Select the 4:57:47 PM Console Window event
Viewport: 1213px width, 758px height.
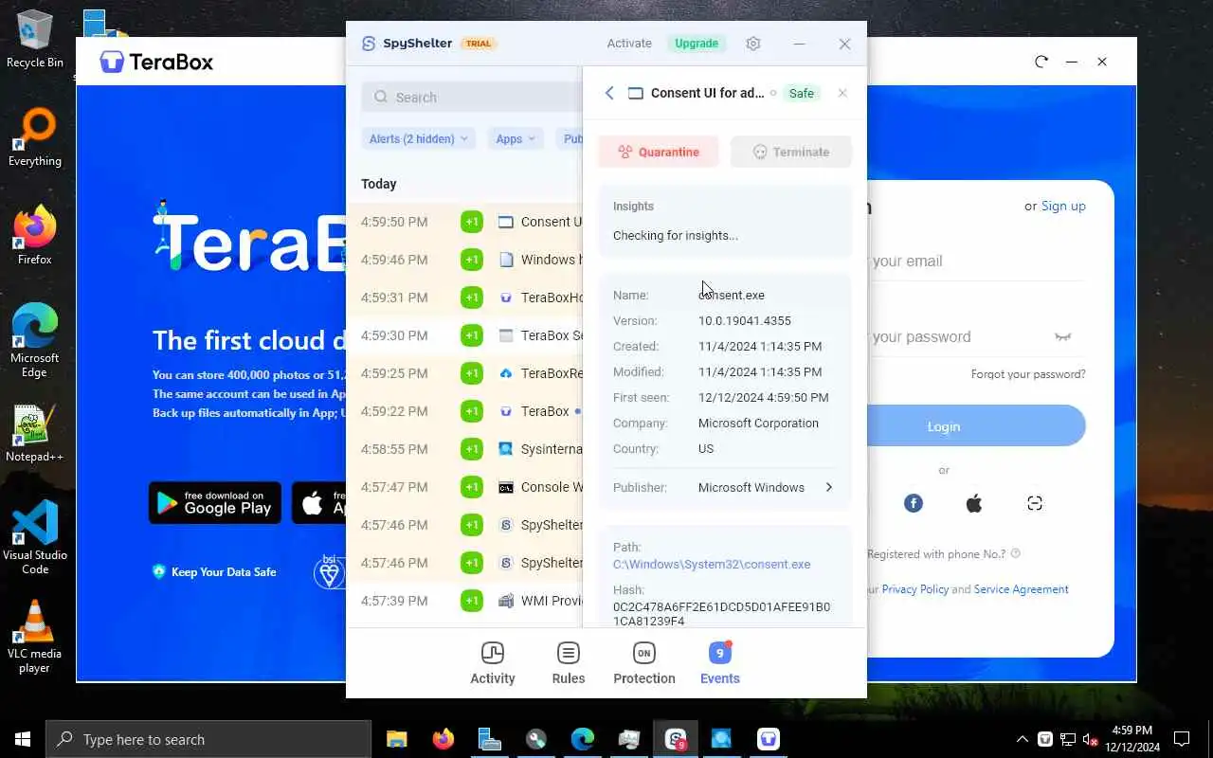(464, 487)
